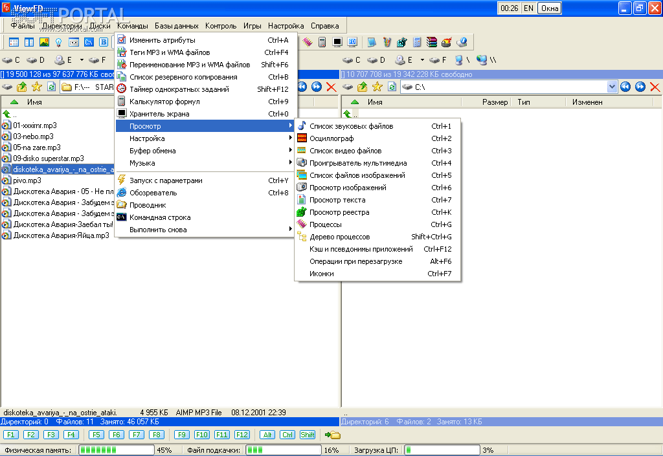Open the Файлы menu
The width and height of the screenshot is (663, 456).
[x=23, y=26]
